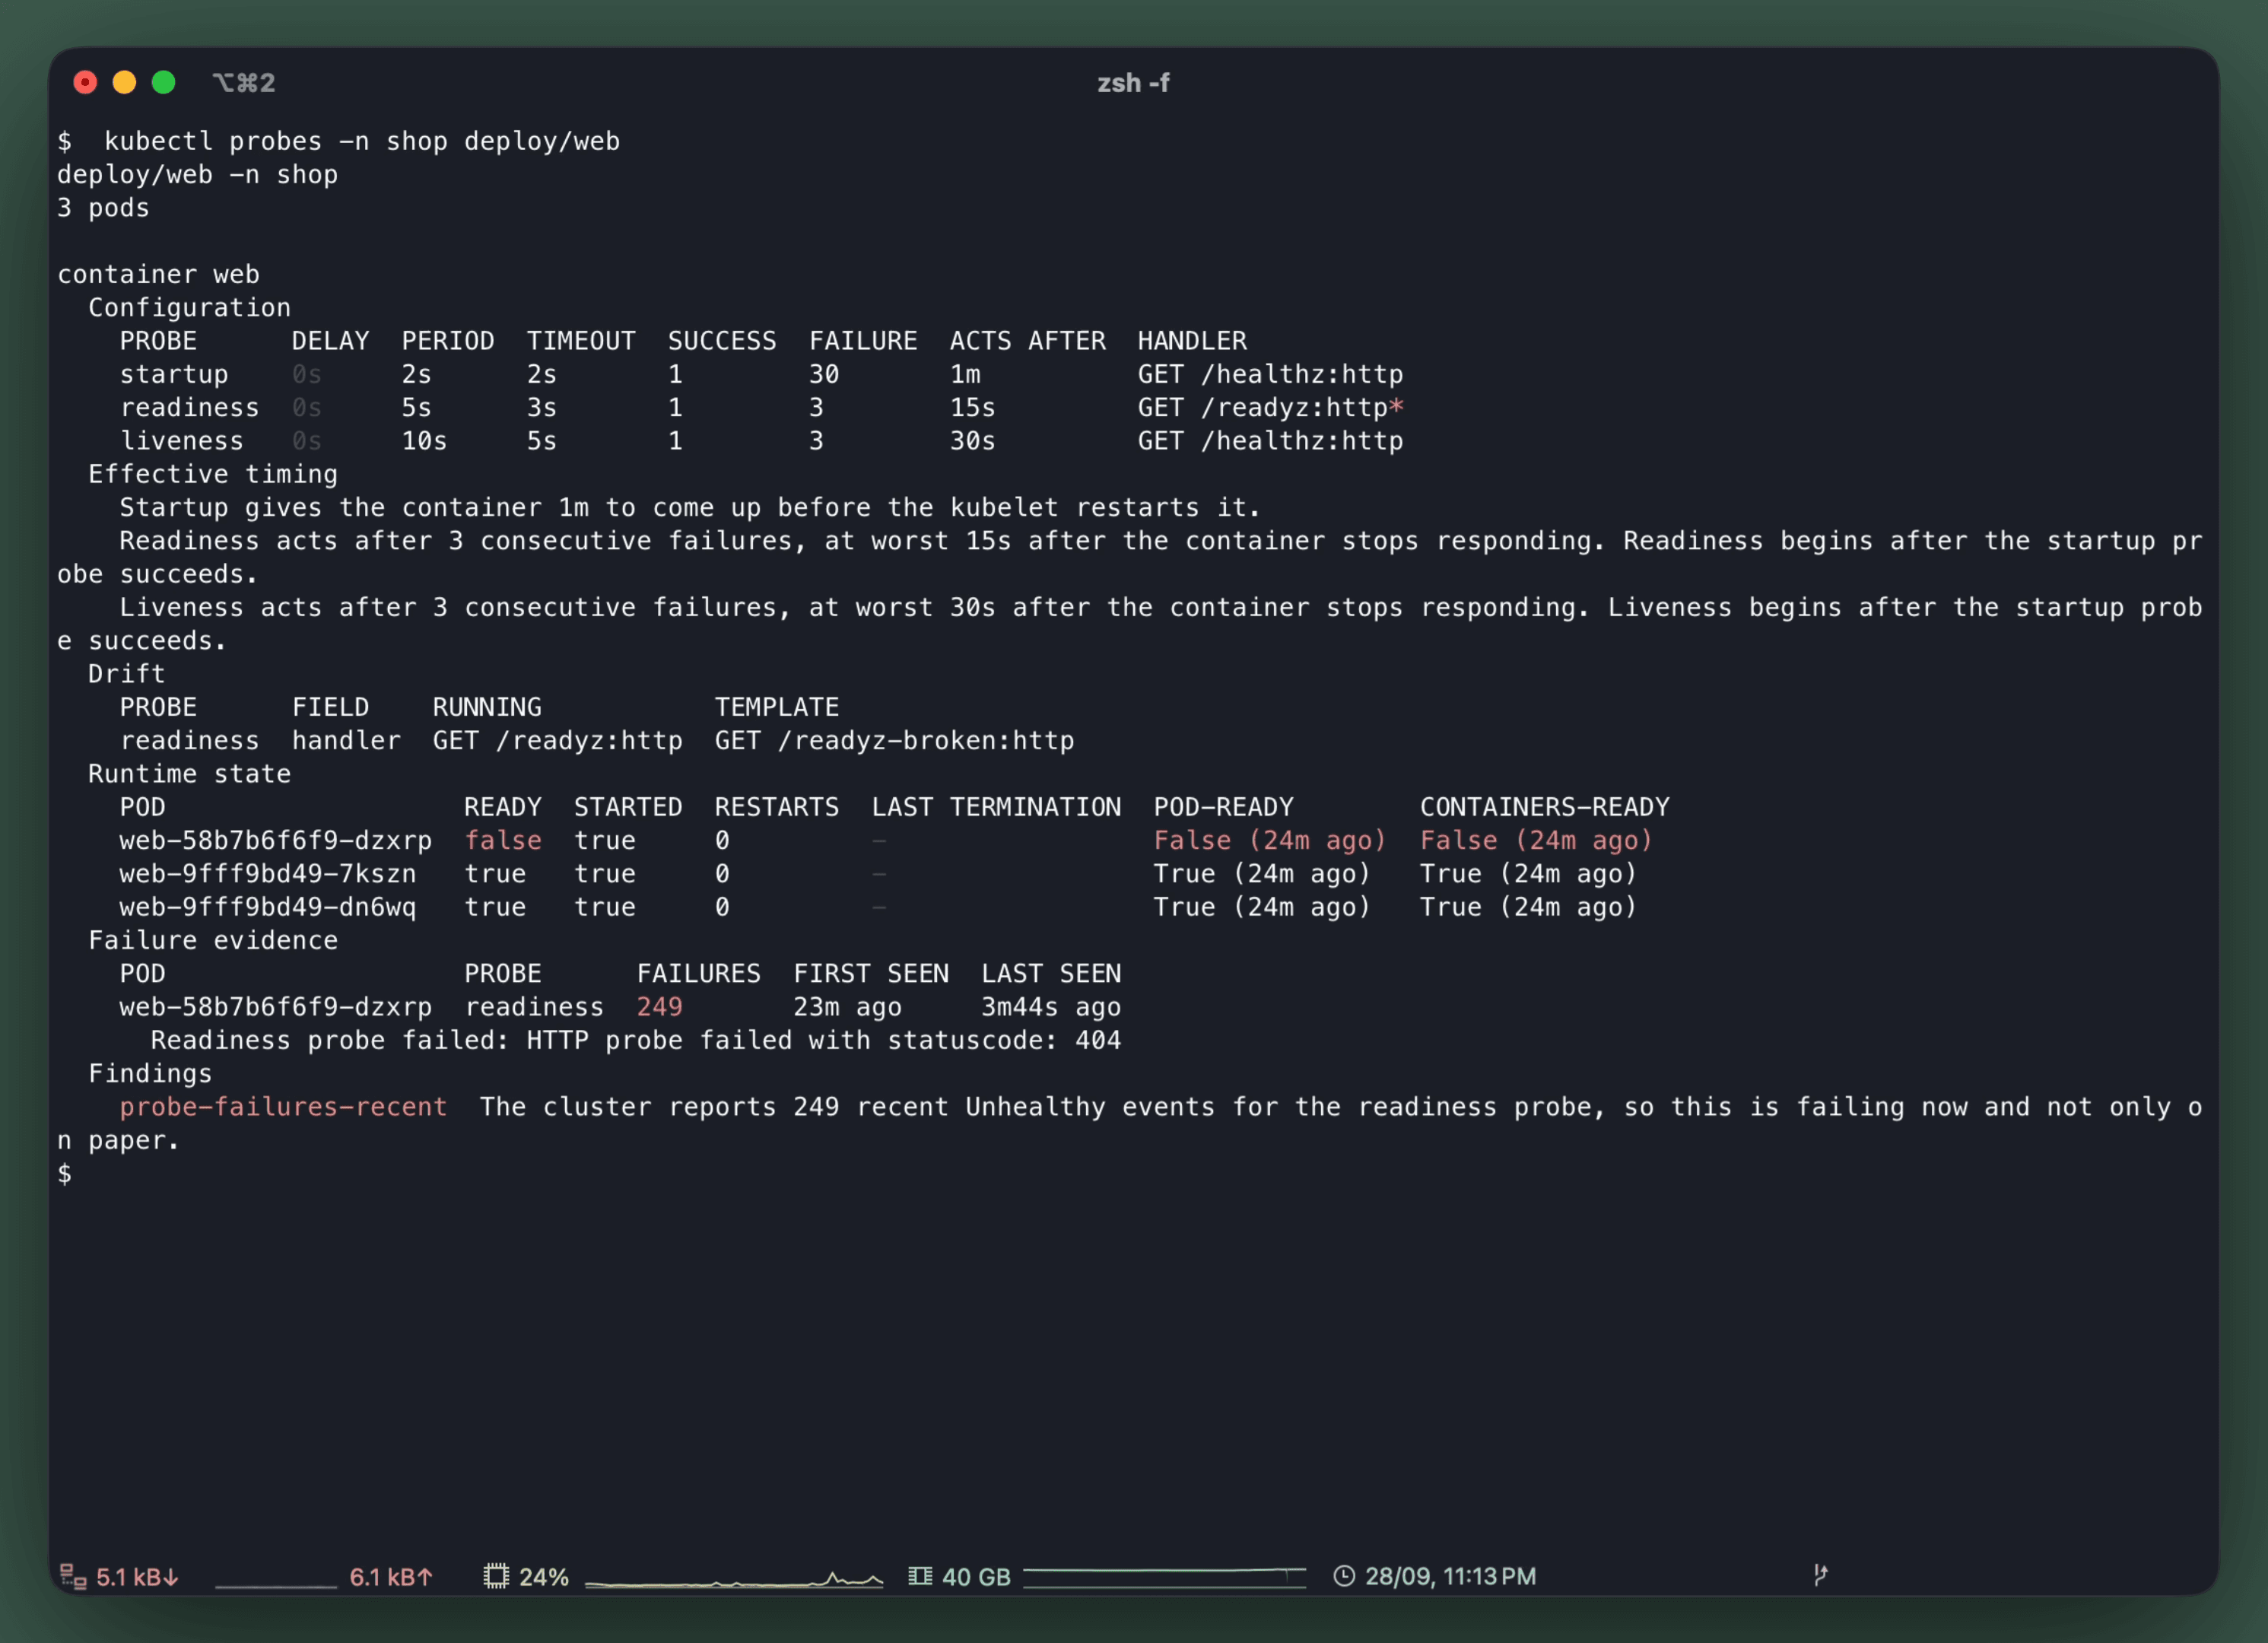Viewport: 2268px width, 1643px height.
Task: Click 'web-58b7b6f6f9-dzxrp' under Failure evidence
Action: [276, 1007]
